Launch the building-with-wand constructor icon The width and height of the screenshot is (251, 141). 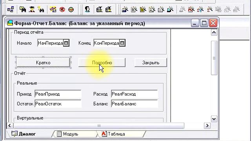pos(125,9)
